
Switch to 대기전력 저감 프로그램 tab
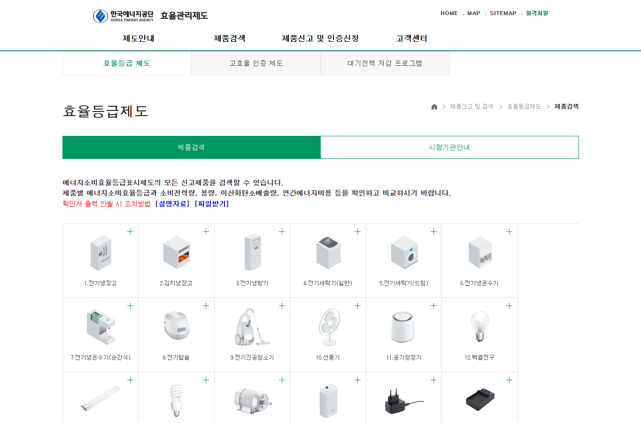click(x=385, y=63)
